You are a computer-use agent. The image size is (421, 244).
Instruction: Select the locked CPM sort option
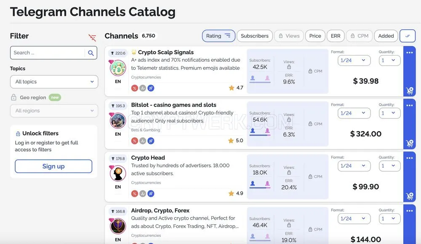359,36
